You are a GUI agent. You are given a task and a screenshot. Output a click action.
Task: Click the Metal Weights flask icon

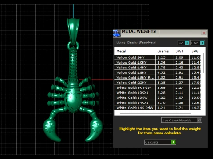(117, 33)
